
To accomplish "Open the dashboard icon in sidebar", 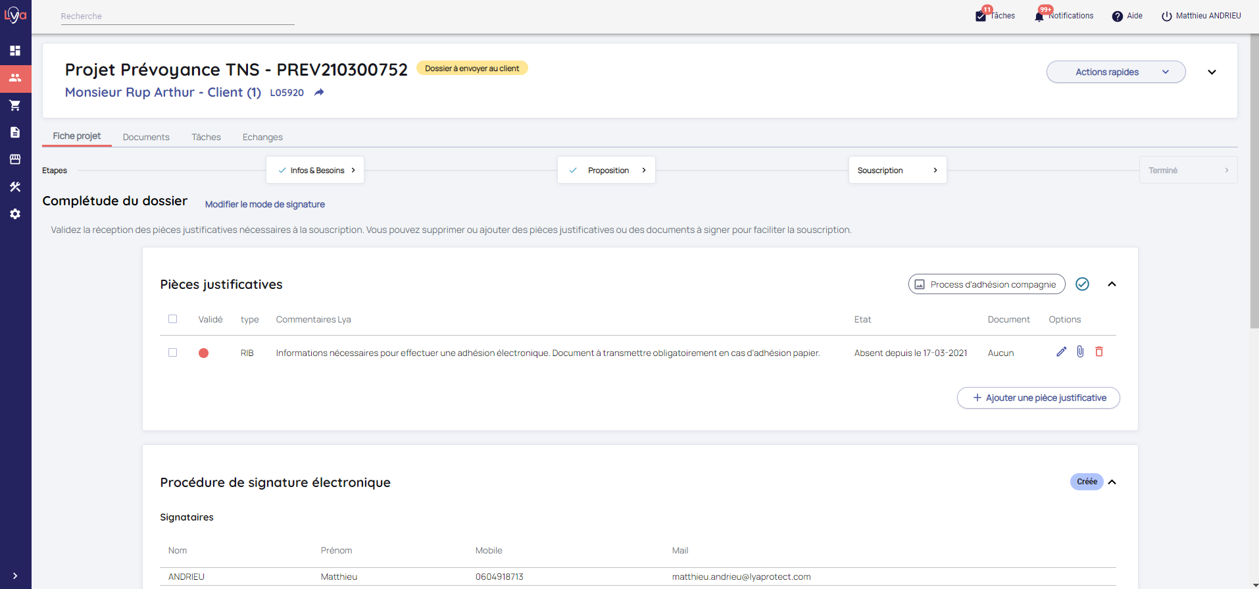I will [x=15, y=51].
